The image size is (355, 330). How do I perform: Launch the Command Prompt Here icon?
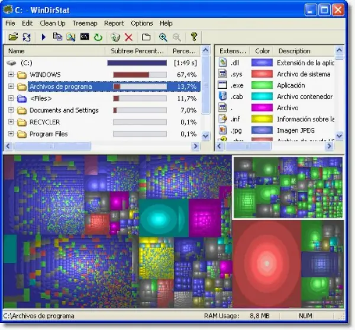pos(85,37)
